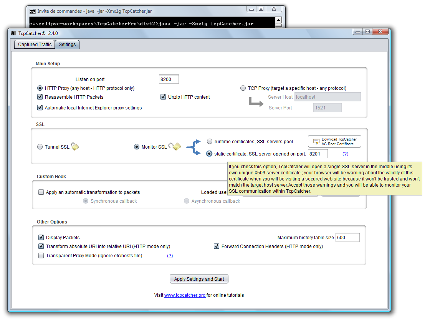Click the "Other Options" section heading
The height and width of the screenshot is (321, 430).
(x=52, y=222)
